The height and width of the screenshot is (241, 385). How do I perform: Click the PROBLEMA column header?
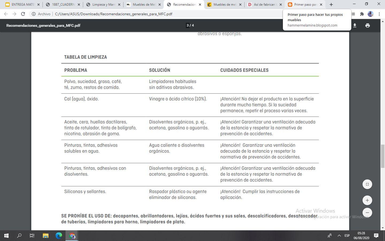coord(76,70)
